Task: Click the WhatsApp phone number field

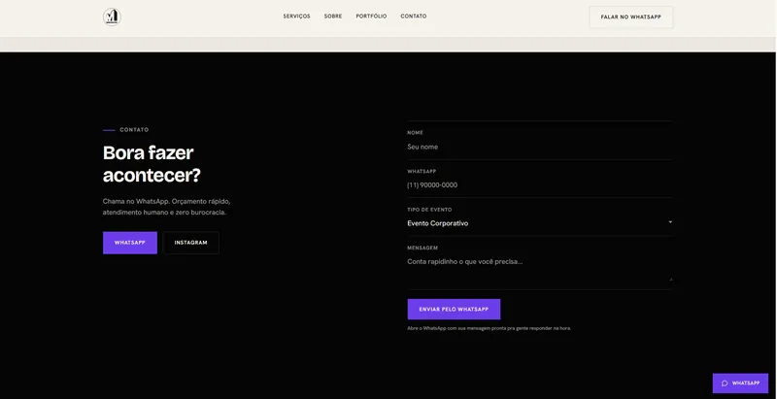Action: coord(540,185)
